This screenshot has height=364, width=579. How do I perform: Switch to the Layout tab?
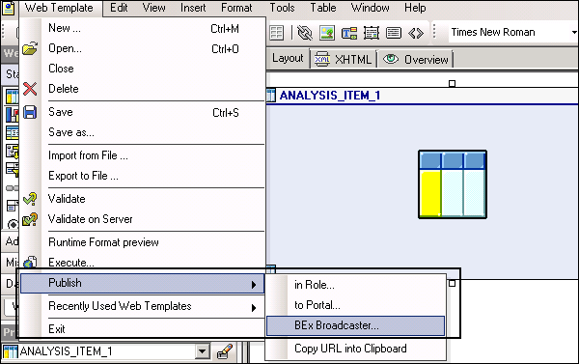point(288,58)
